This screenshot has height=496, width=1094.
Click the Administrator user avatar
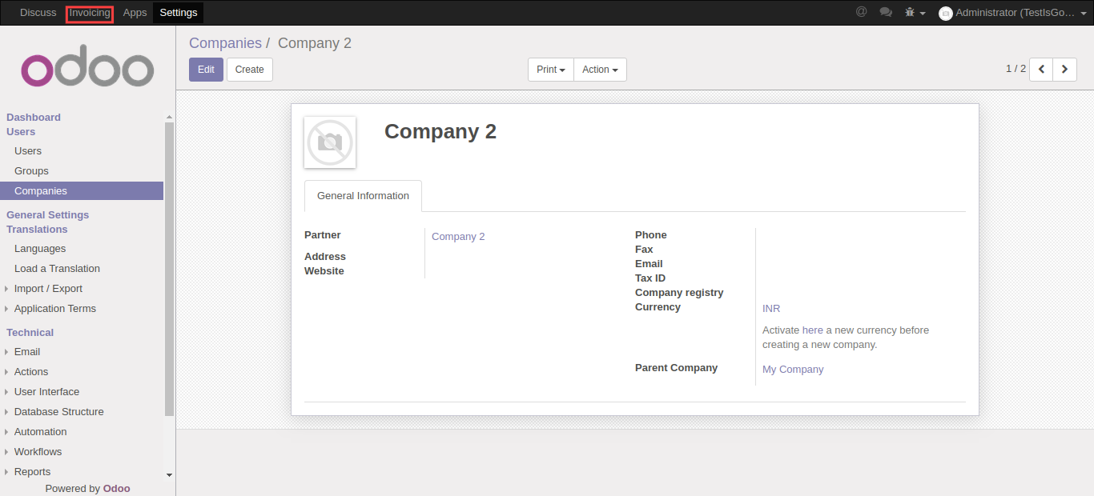coord(945,14)
